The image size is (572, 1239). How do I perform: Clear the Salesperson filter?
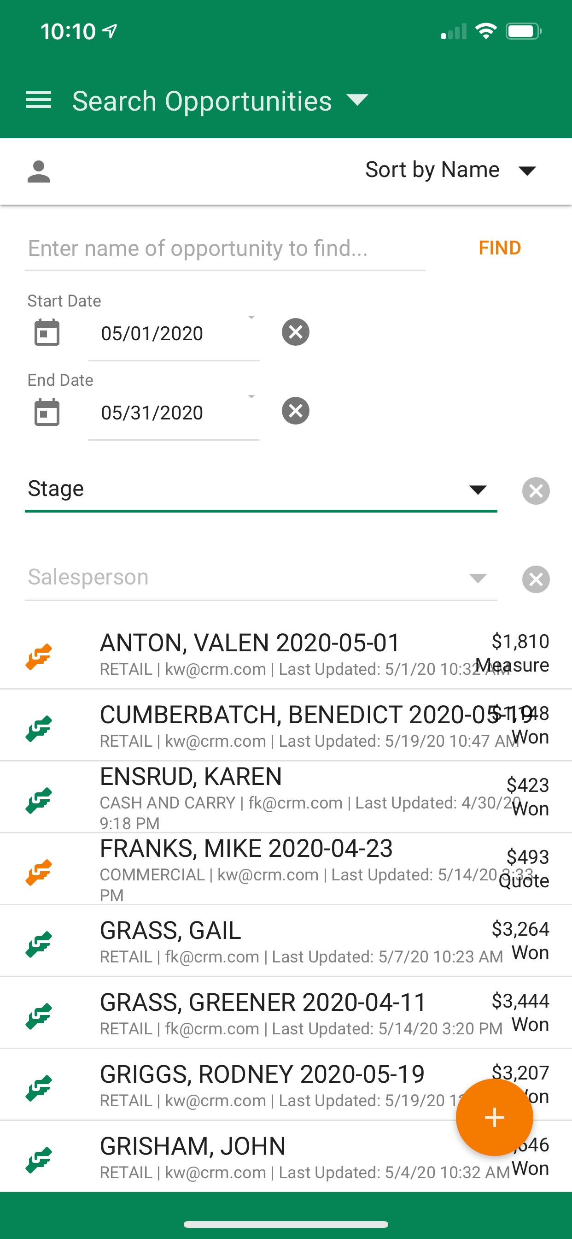tap(536, 579)
